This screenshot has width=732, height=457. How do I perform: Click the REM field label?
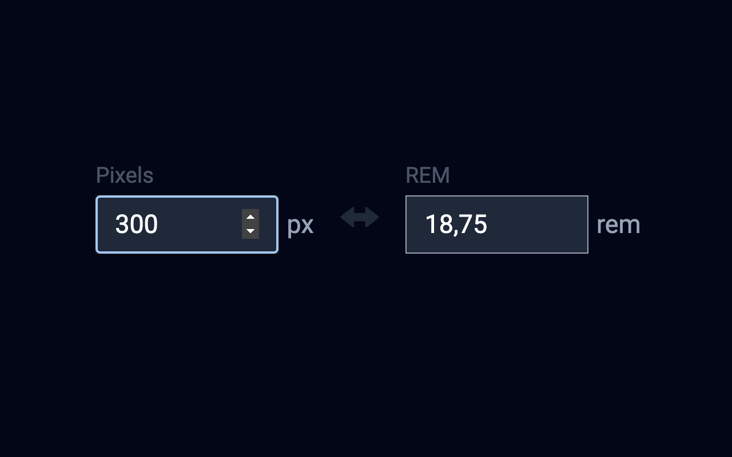click(x=427, y=175)
